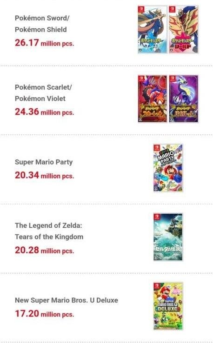The width and height of the screenshot is (213, 343).
Task: Click The Legend of Zelda: title line
Action: tap(48, 225)
